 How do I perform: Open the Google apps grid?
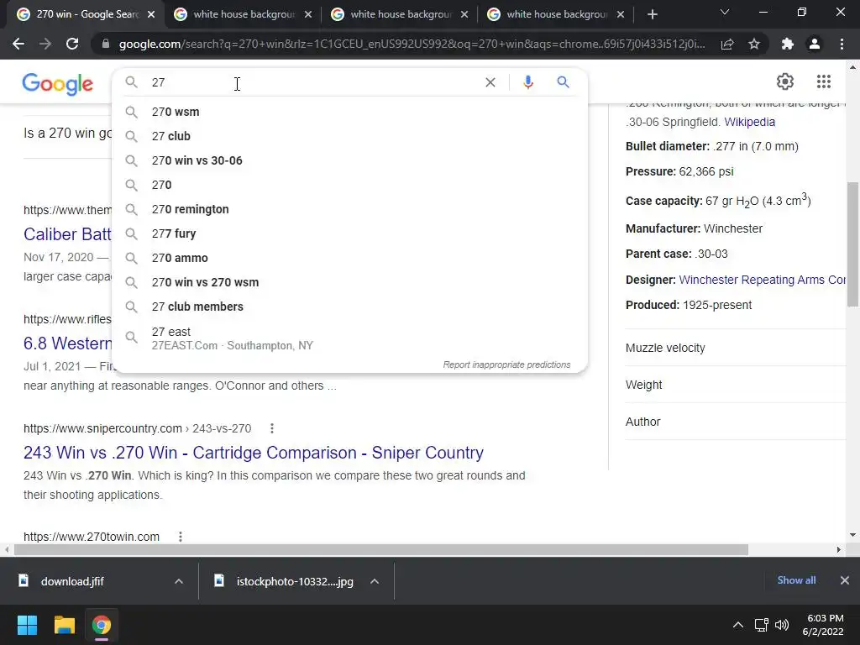click(823, 81)
